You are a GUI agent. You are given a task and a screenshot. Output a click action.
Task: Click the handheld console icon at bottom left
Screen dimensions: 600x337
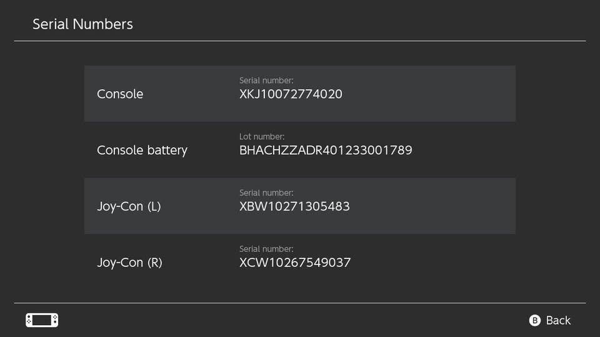pyautogui.click(x=42, y=320)
